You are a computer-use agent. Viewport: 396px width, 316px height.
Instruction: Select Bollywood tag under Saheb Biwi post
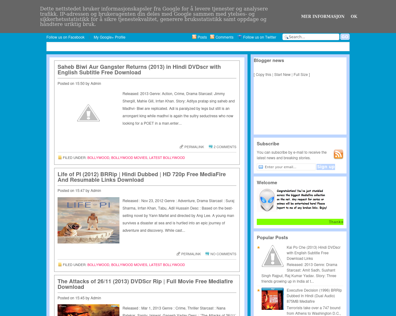coord(98,158)
